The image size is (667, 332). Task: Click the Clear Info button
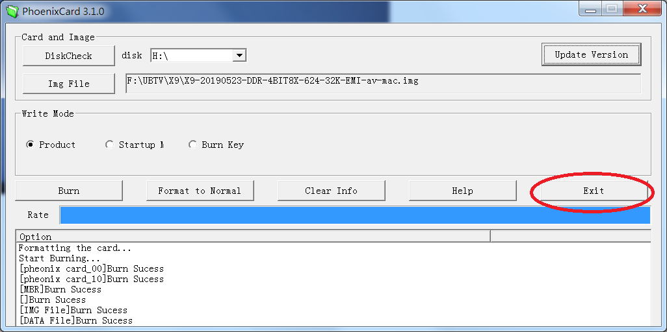[332, 191]
